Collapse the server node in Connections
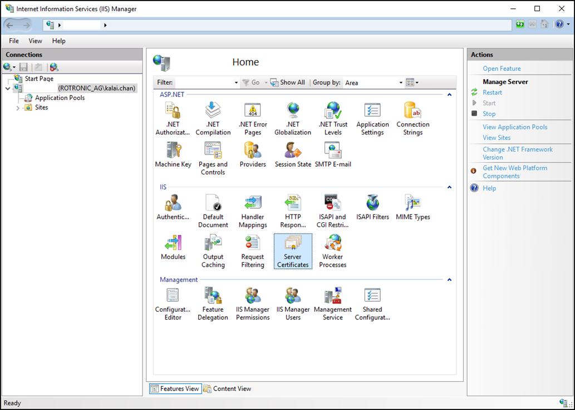 [x=8, y=88]
